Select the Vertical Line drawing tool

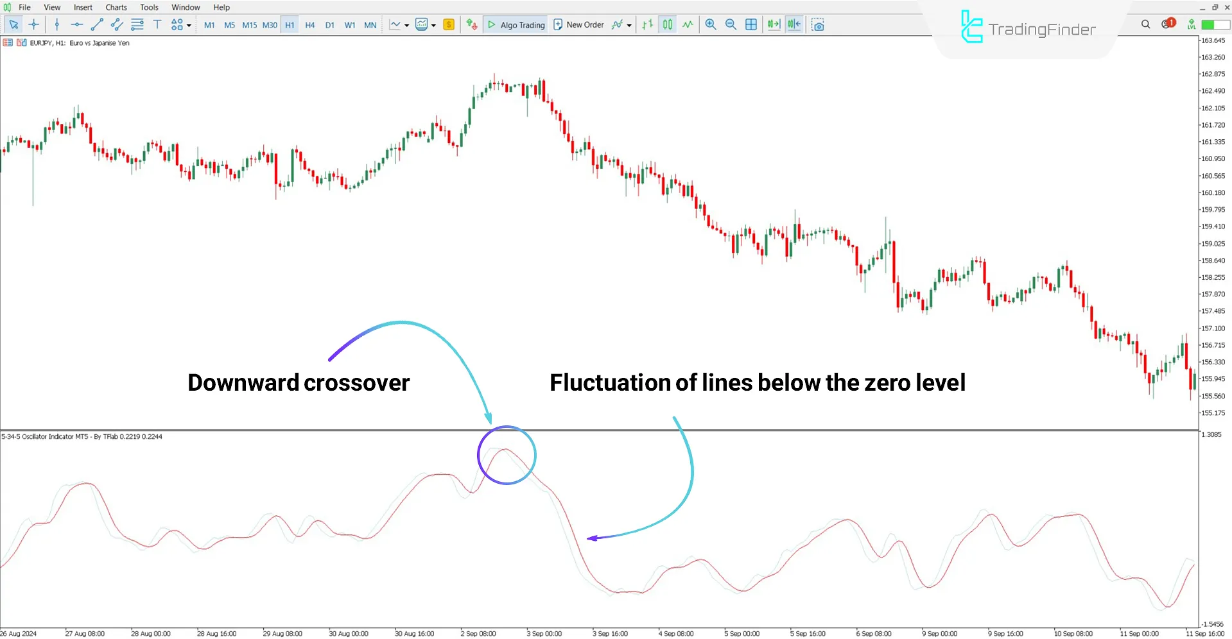(57, 24)
